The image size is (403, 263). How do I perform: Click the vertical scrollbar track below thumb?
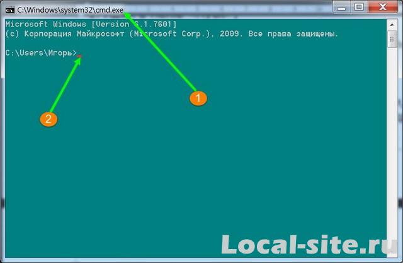tap(392, 152)
